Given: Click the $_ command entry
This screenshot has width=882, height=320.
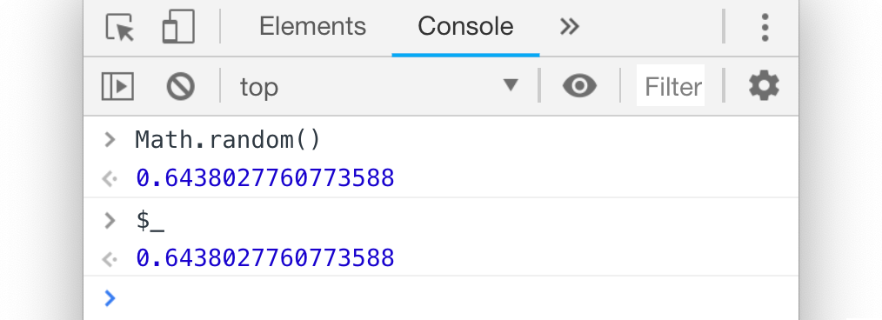Looking at the screenshot, I should pyautogui.click(x=150, y=221).
